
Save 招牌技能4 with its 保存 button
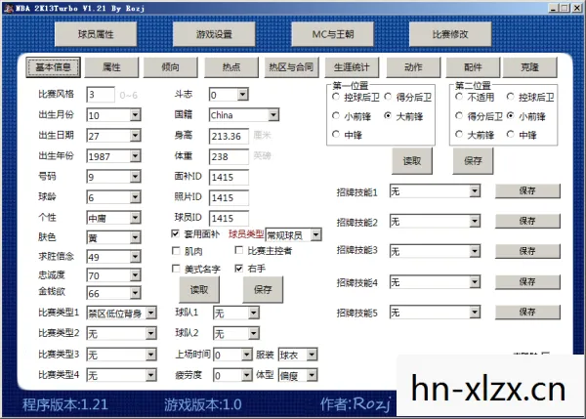527,282
